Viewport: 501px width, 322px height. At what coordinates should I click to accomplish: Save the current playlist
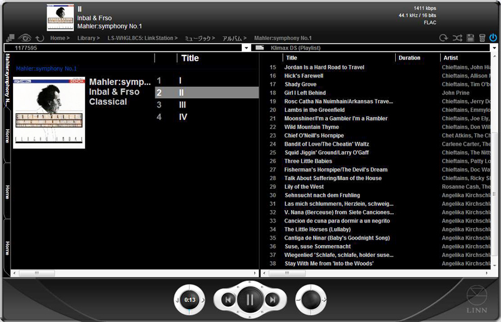(470, 38)
